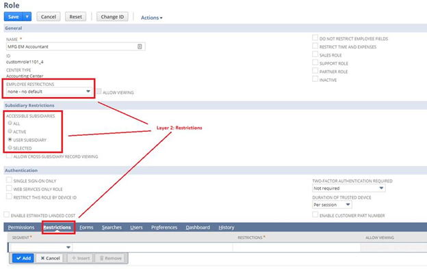Open the Save button dropdown arrow
The image size is (427, 269).
[x=27, y=16]
